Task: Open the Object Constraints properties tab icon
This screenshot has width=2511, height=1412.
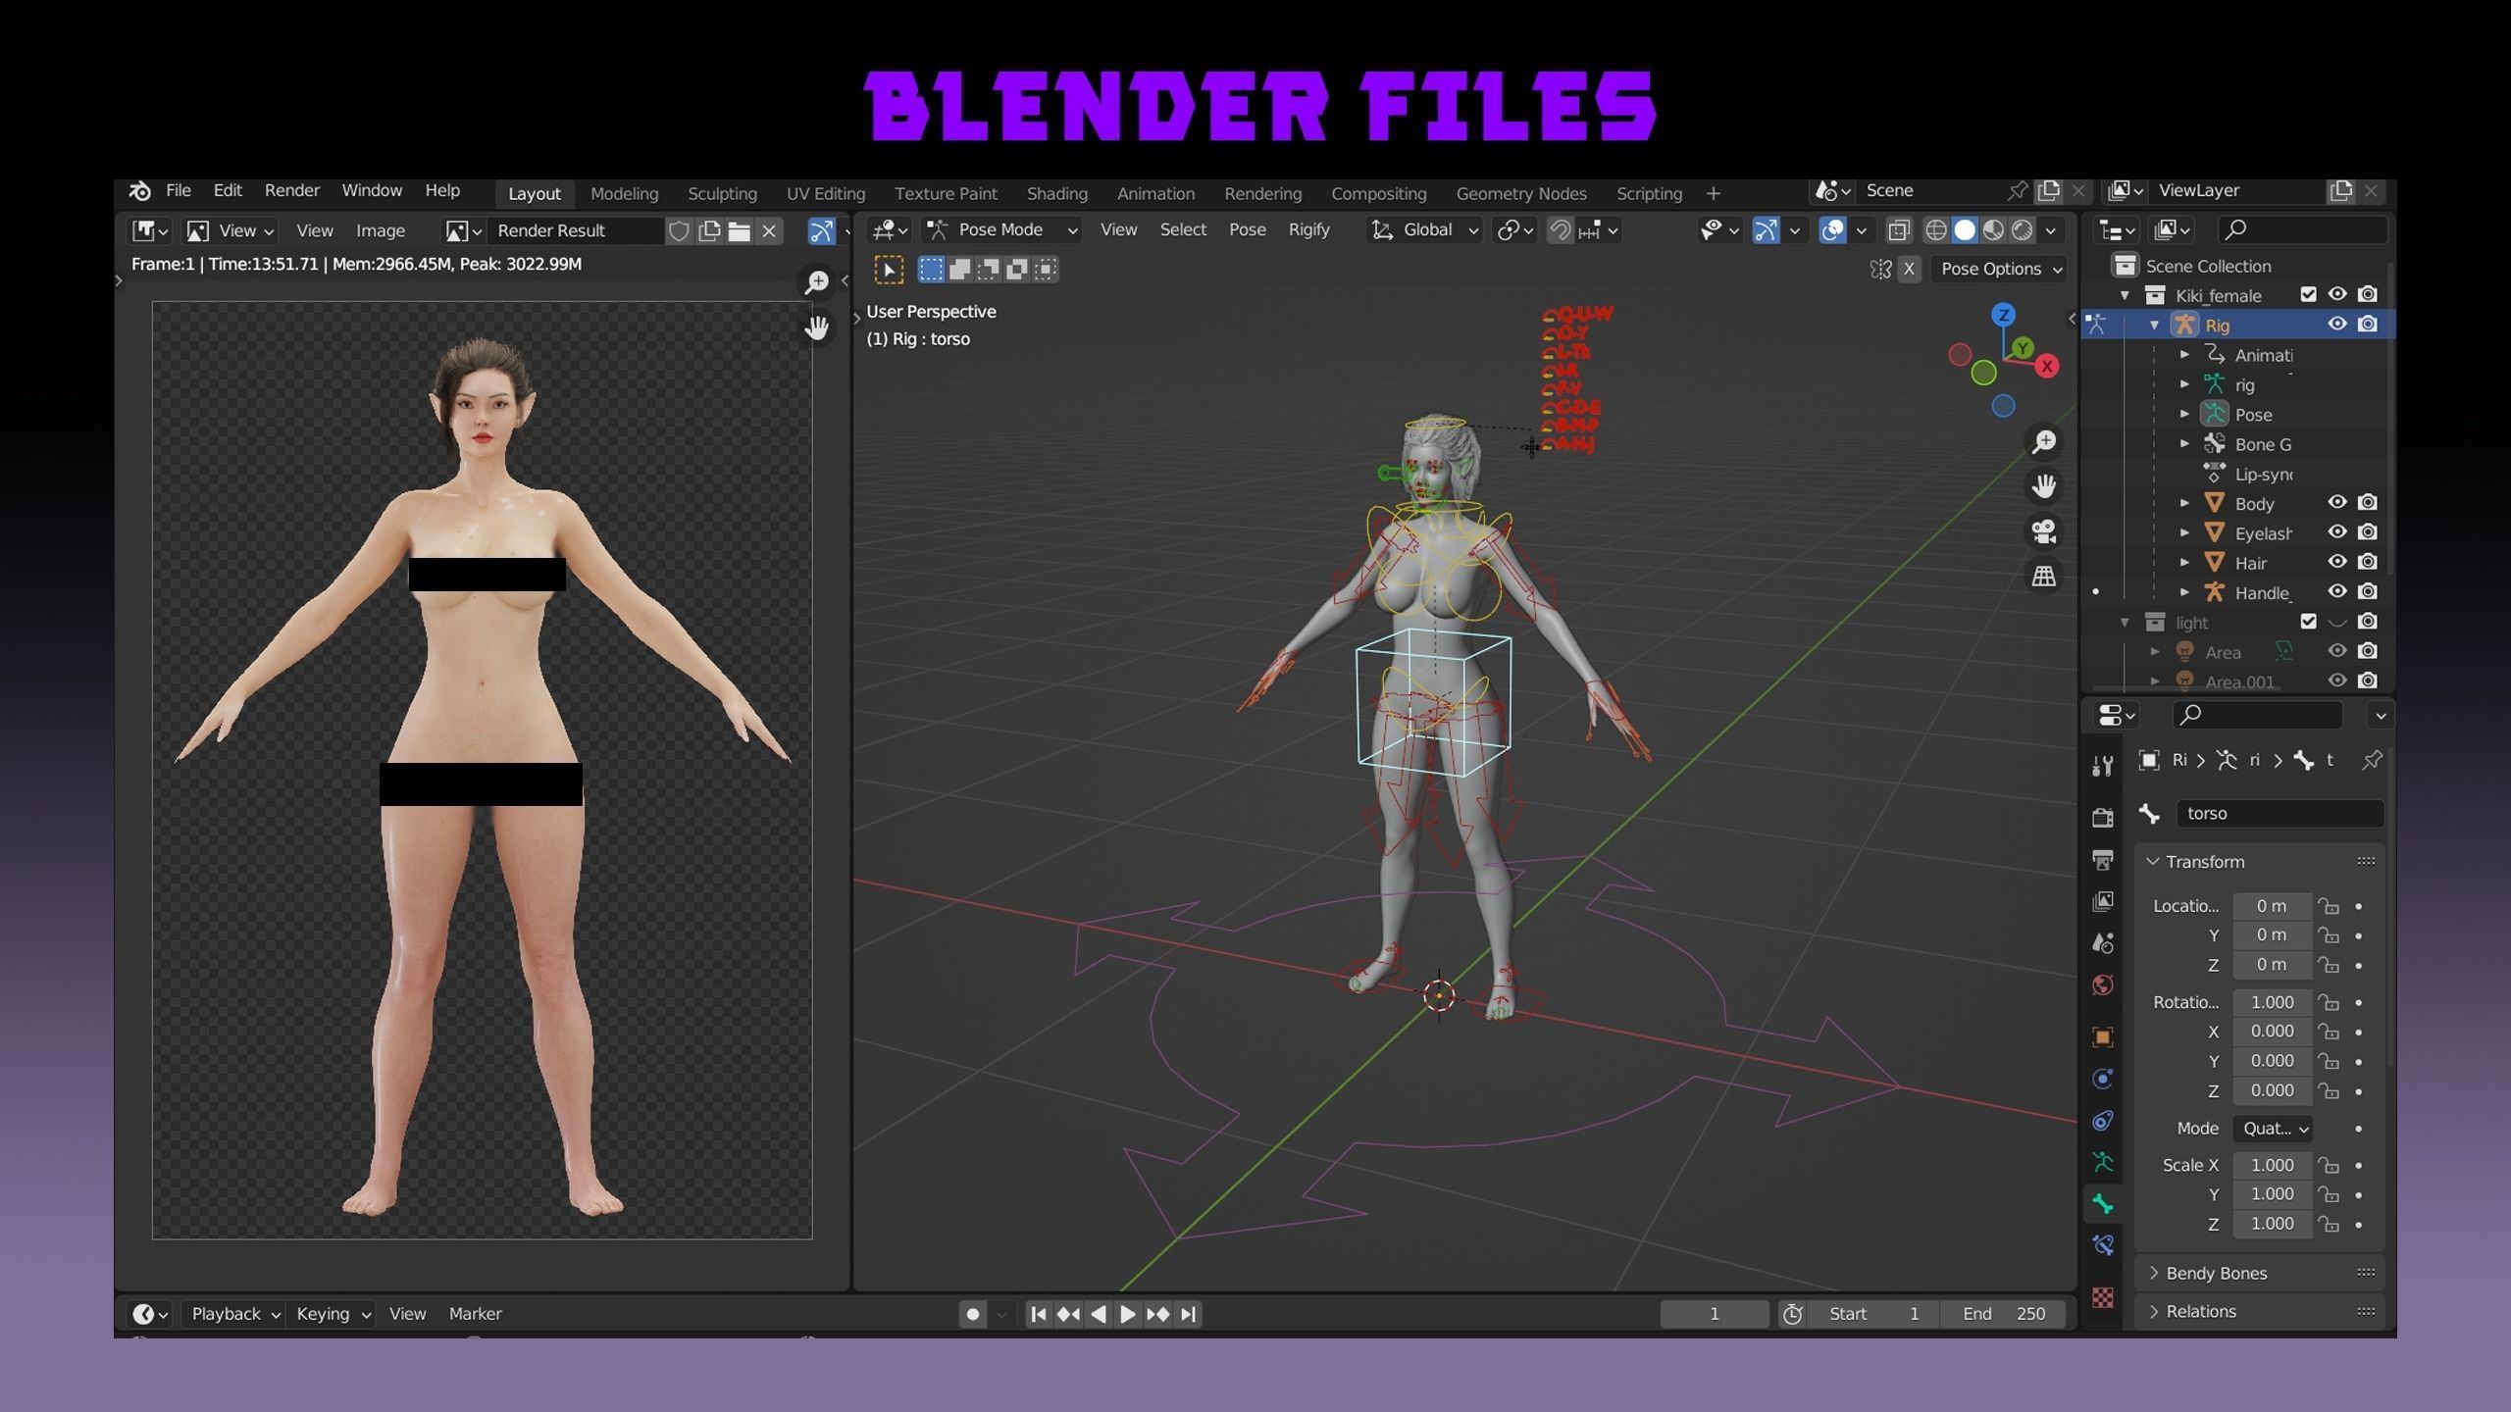Action: [x=2102, y=1121]
